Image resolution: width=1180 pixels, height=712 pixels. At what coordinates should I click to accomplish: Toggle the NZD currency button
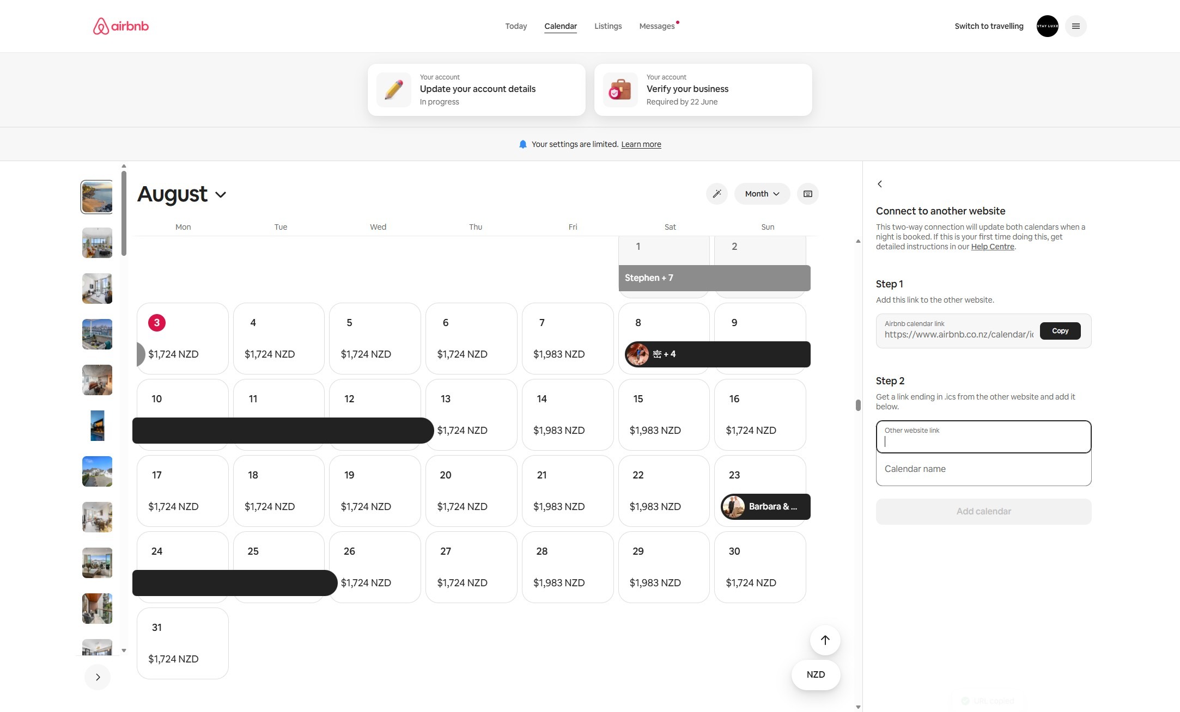click(x=816, y=675)
